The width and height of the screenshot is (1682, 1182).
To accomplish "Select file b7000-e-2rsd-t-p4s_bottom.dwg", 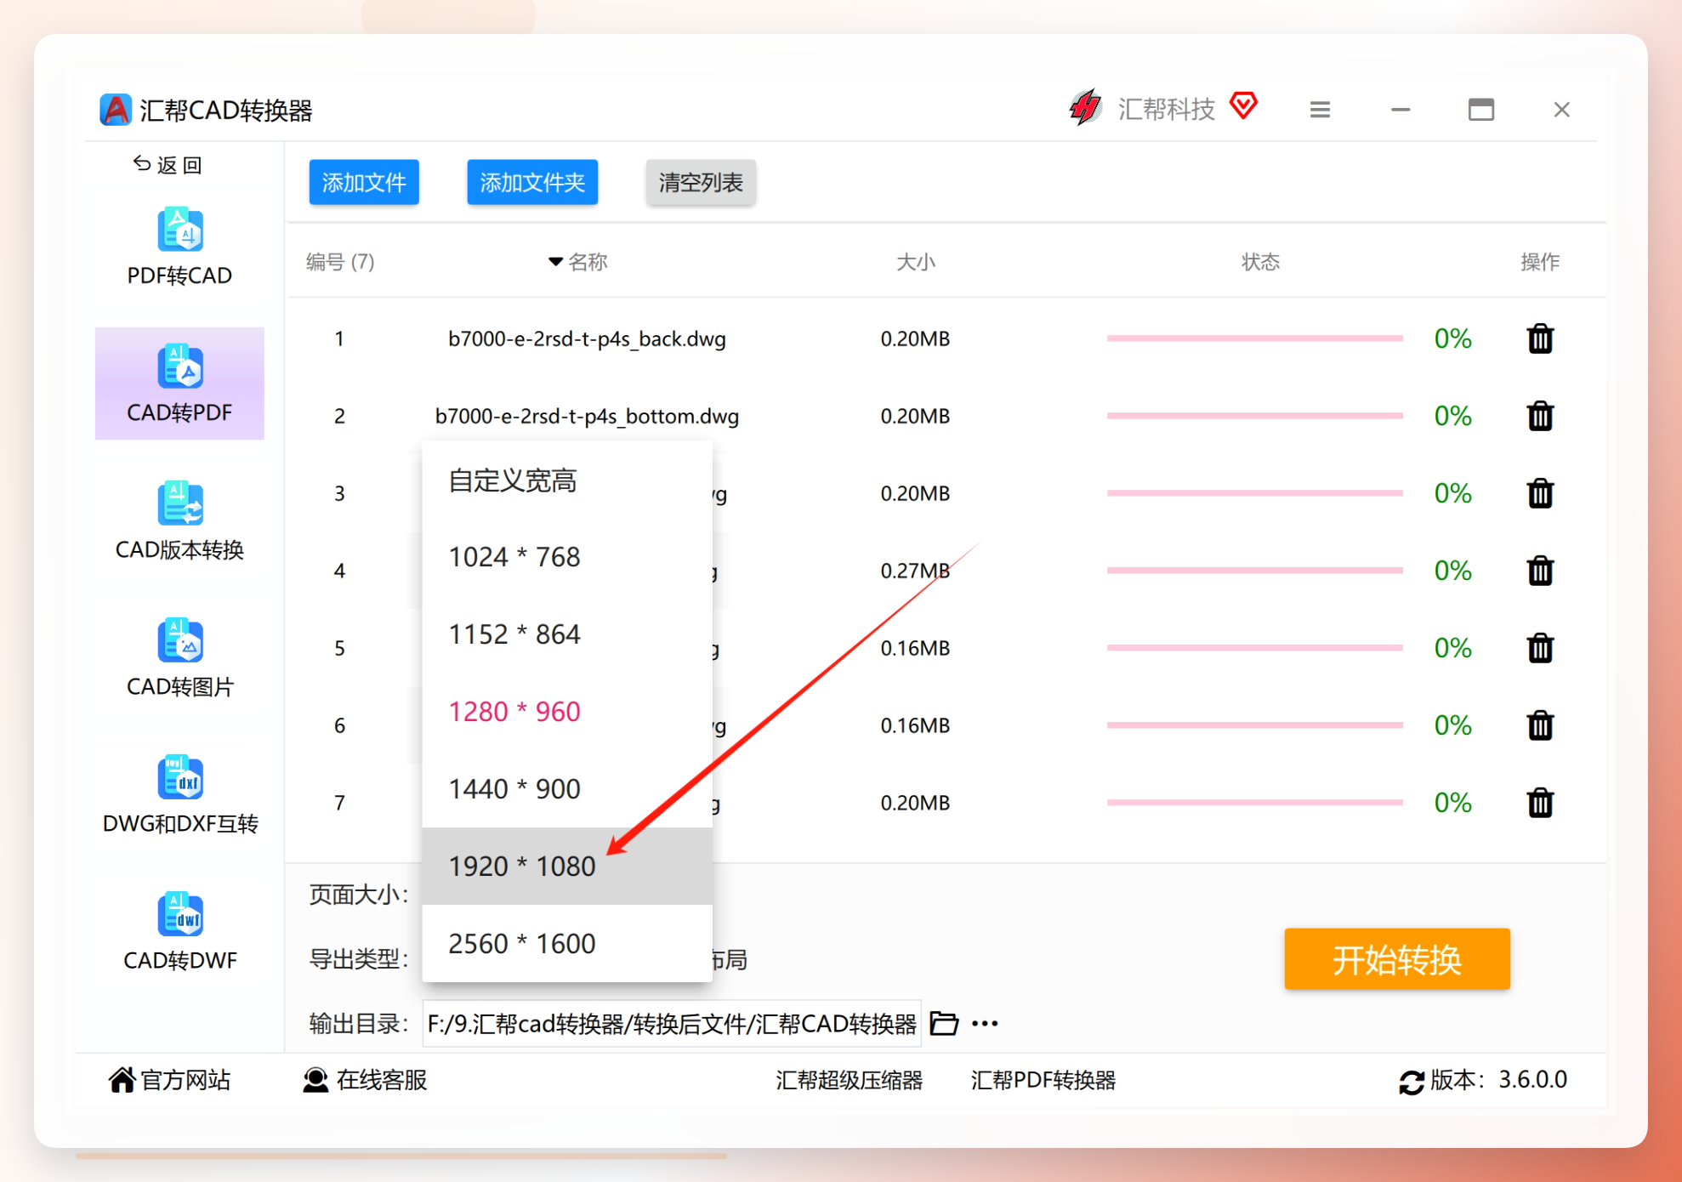I will click(x=587, y=416).
